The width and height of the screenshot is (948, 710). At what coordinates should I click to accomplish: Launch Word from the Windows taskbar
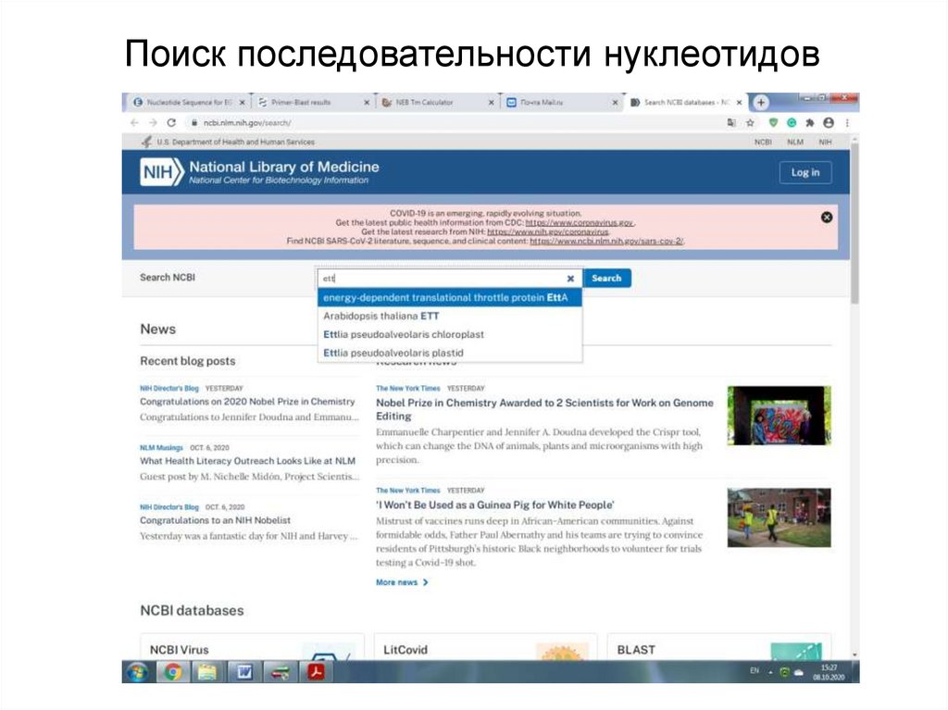243,672
